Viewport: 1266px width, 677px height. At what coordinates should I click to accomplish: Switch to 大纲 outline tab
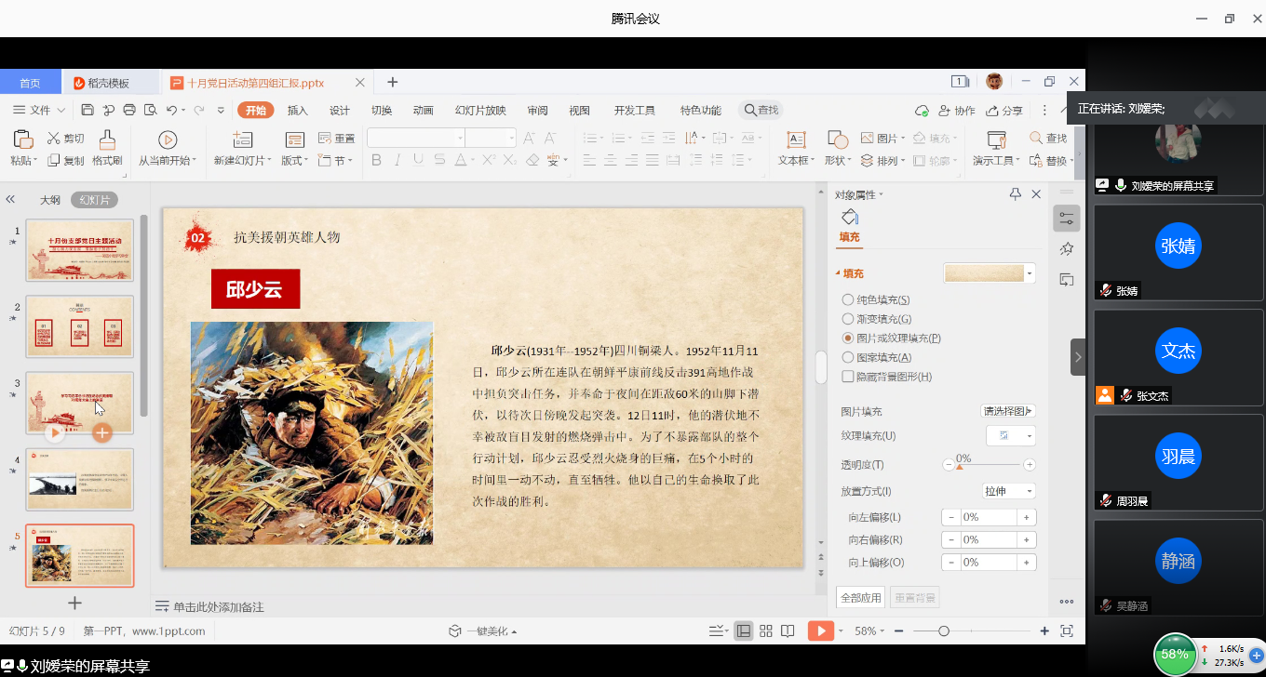pyautogui.click(x=50, y=200)
